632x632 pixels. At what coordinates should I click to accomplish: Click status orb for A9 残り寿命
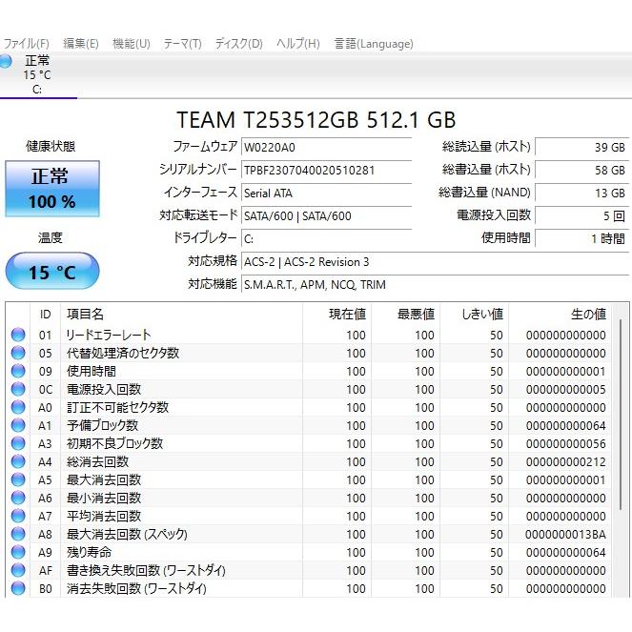pos(18,553)
